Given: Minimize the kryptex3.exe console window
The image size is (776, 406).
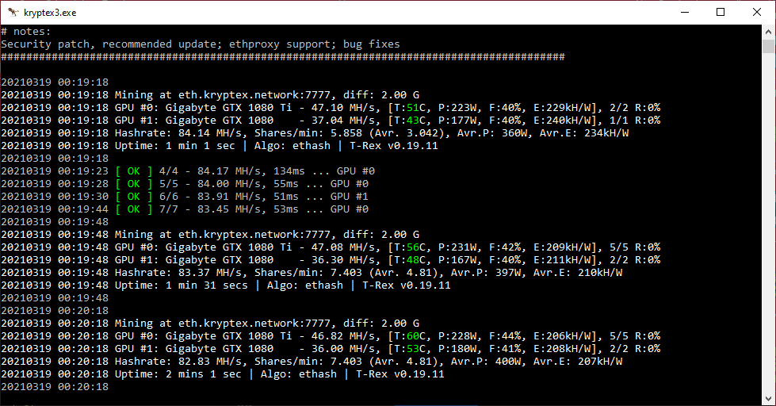Looking at the screenshot, I should pos(684,12).
